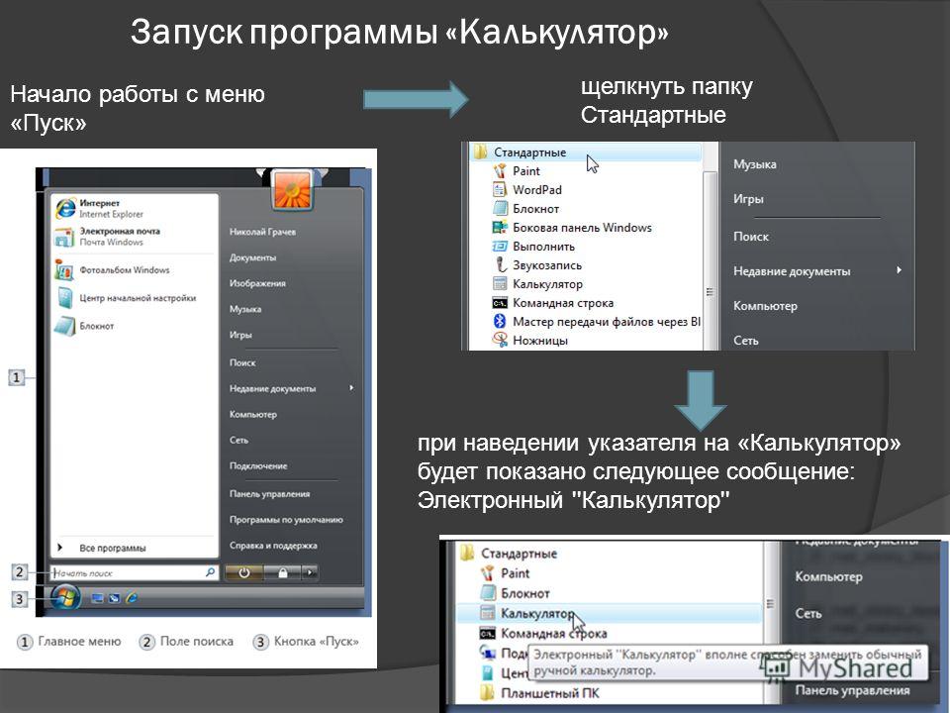Image resolution: width=950 pixels, height=713 pixels.
Task: Click the Начать поиск search field
Action: pyautogui.click(x=134, y=572)
